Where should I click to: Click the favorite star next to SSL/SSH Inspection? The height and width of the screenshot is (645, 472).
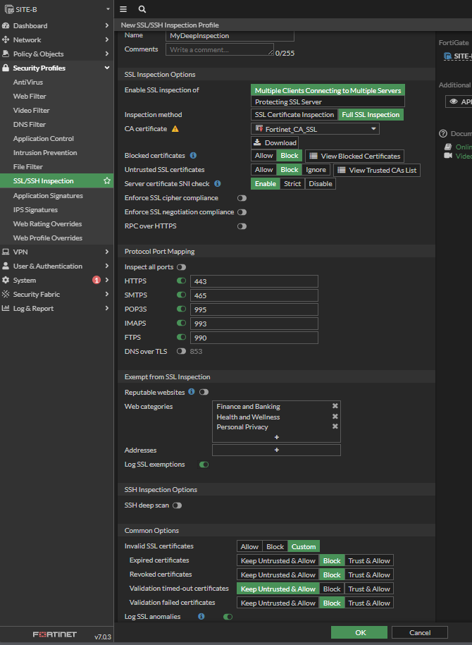point(107,181)
